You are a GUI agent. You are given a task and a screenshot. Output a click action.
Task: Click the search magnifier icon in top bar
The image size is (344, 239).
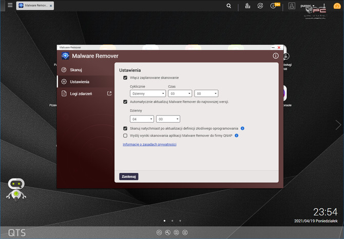[x=228, y=6]
